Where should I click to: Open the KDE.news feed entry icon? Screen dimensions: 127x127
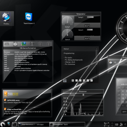5,100
